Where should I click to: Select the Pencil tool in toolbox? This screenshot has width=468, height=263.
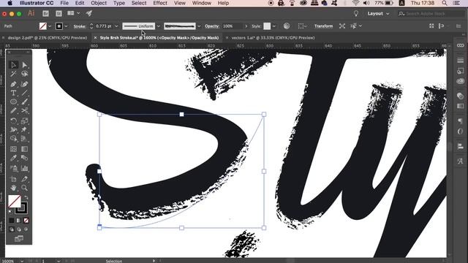pyautogui.click(x=13, y=110)
